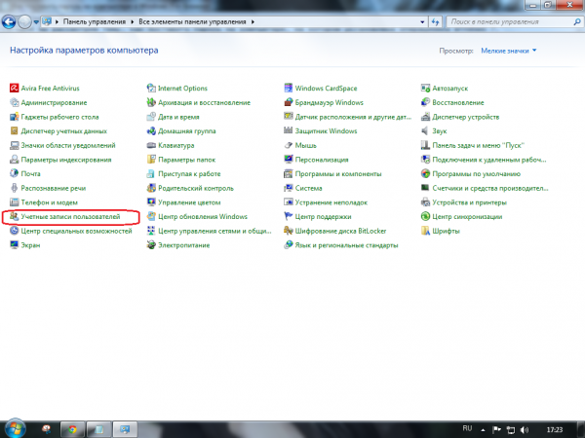The width and height of the screenshot is (585, 438).
Task: Open the Windows Start button
Action: (15, 428)
